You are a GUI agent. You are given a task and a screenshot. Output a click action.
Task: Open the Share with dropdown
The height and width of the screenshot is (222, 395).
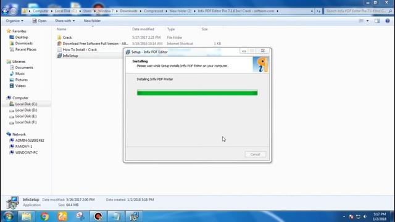(65, 21)
